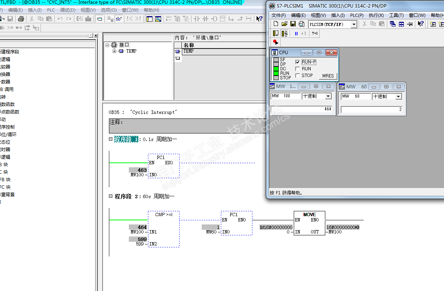This screenshot has height=291, width=444.
Task: Click the new file icon in PLCSIM toolbar
Action: (x=276, y=24)
